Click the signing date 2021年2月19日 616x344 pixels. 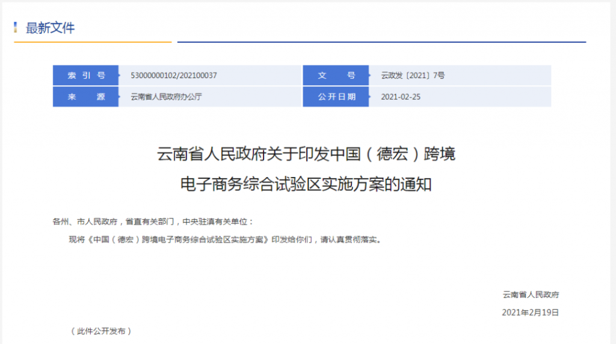(x=531, y=312)
